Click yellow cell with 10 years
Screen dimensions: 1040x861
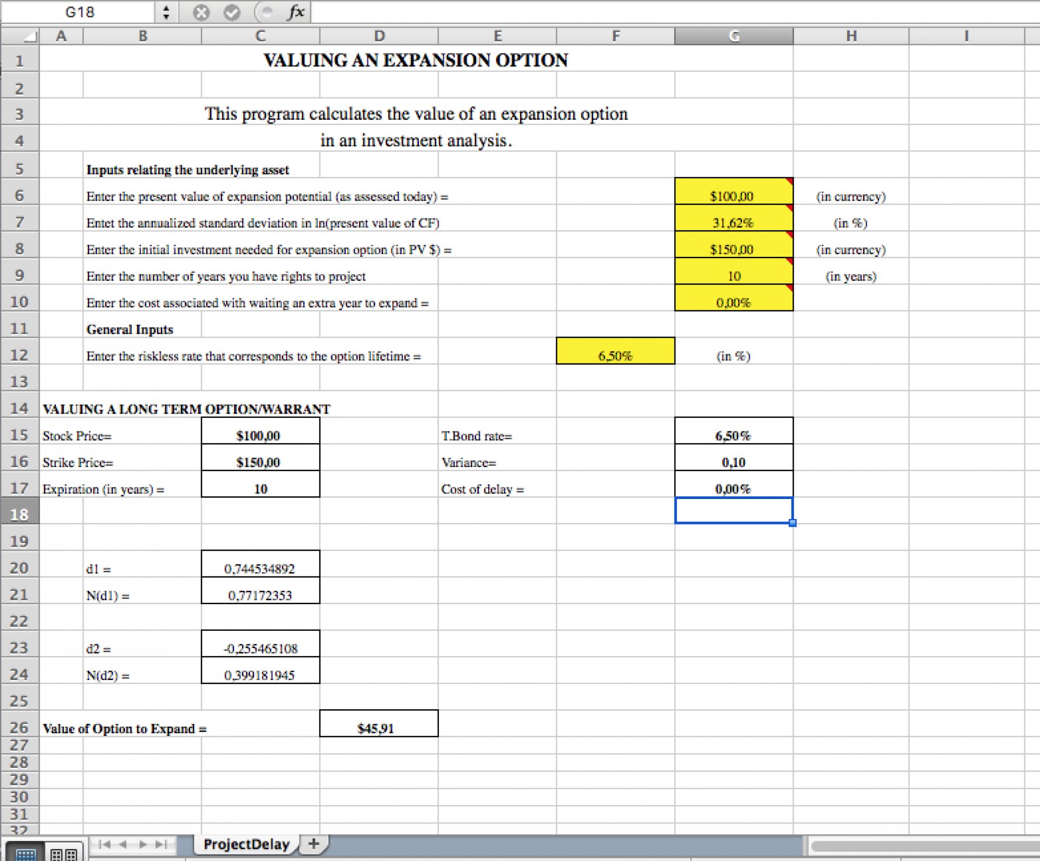click(x=734, y=271)
